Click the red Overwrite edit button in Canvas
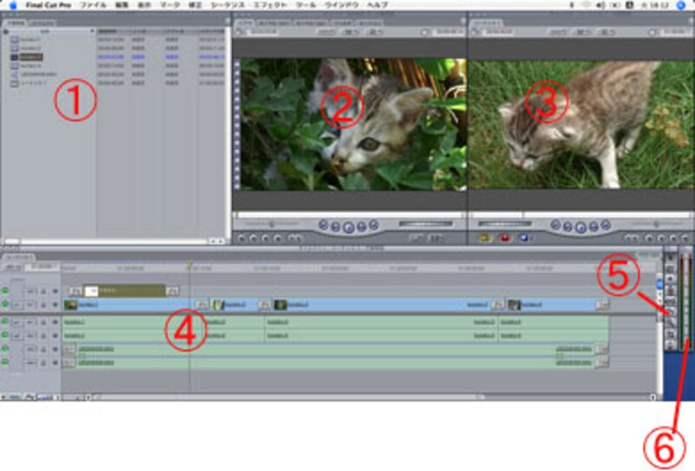 point(504,236)
